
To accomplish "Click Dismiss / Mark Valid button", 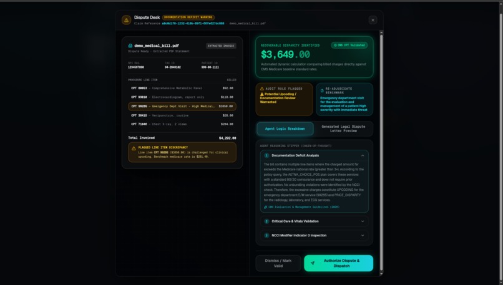I will (x=278, y=263).
